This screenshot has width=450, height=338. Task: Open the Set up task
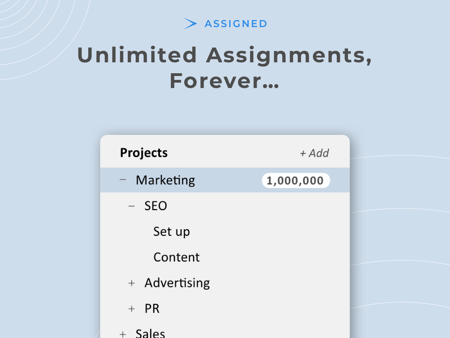[172, 232]
